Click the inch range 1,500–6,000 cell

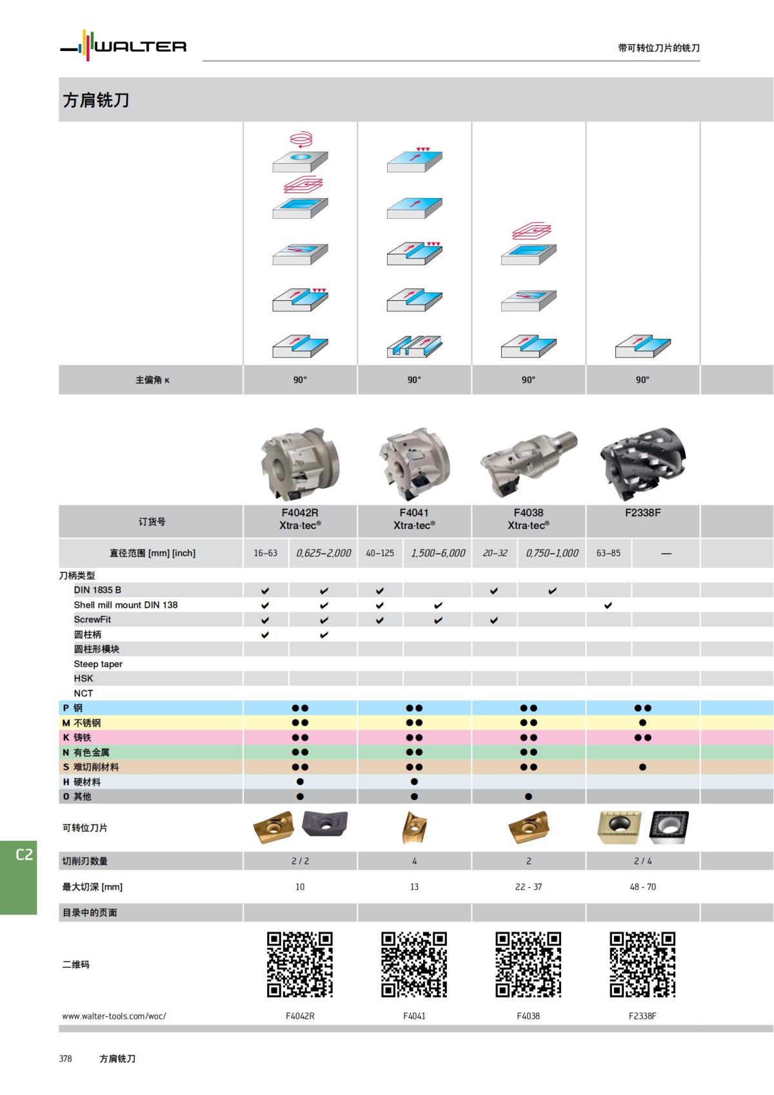coord(437,553)
